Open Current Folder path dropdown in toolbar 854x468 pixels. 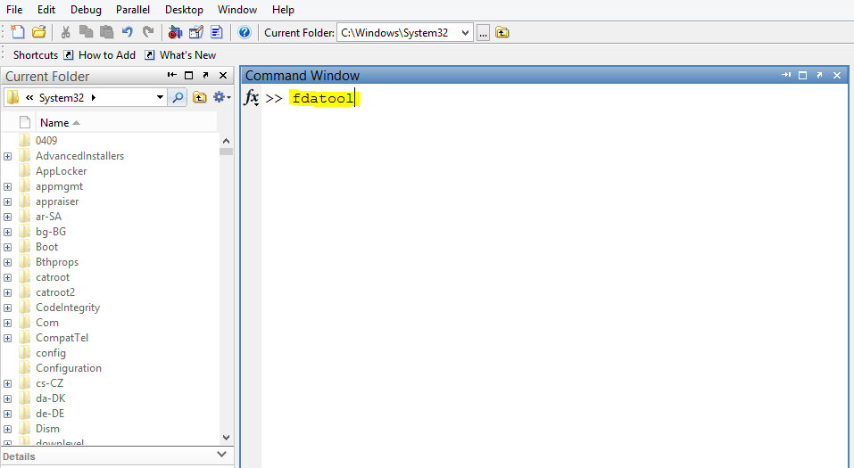point(465,33)
